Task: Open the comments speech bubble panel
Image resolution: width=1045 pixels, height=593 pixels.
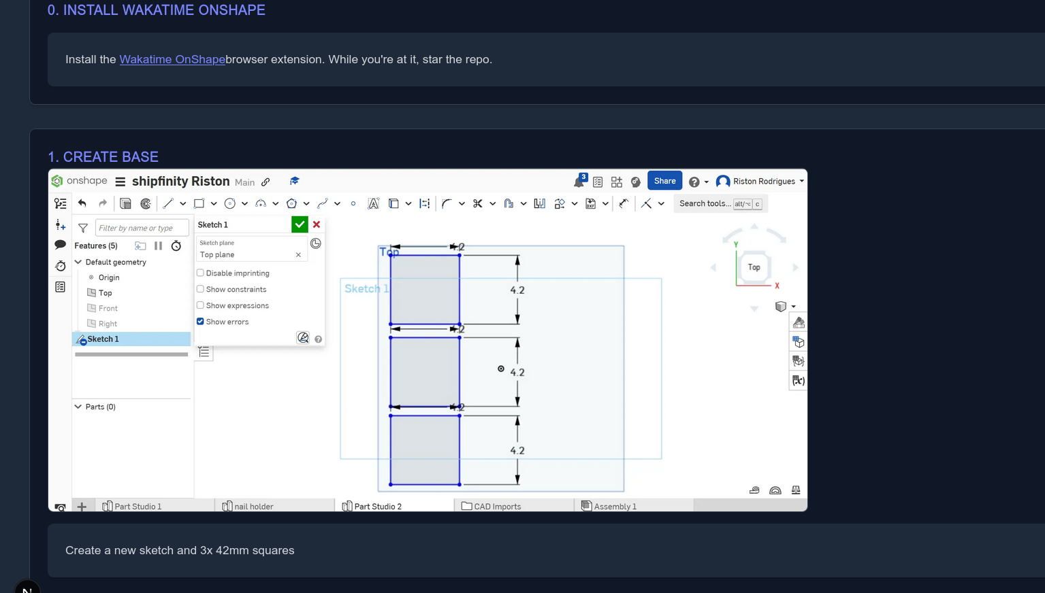Action: [x=61, y=244]
